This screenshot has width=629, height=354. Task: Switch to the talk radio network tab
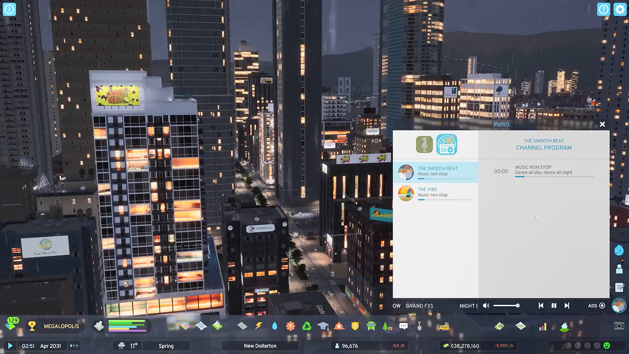(424, 144)
